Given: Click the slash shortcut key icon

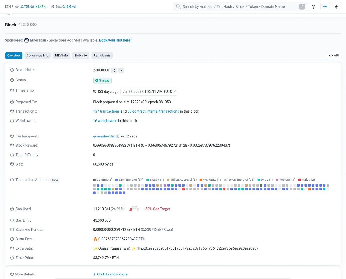Looking at the screenshot, I should (302, 7).
